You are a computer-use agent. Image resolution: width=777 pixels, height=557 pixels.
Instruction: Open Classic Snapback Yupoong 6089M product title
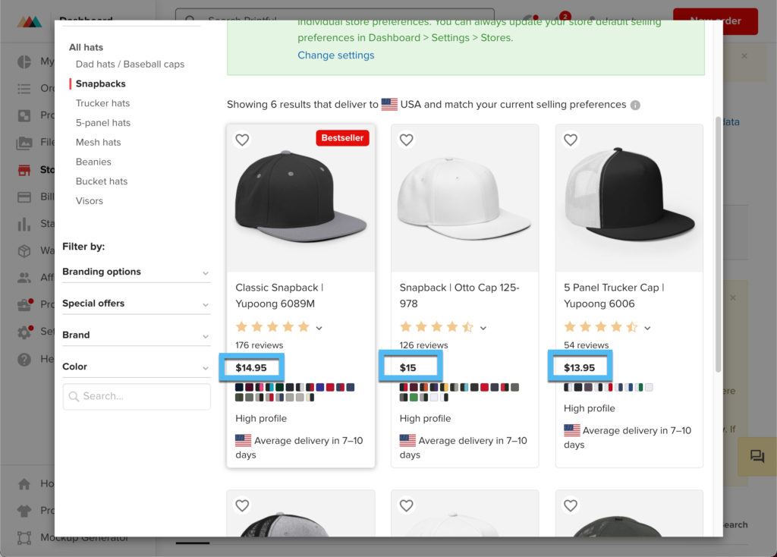tap(279, 295)
